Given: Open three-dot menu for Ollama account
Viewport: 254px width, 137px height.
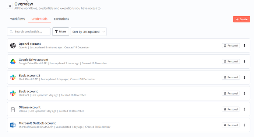Looking at the screenshot, I should point(244,109).
